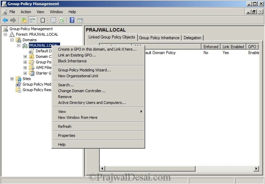Choose Create a GPO in this domain, and Link it here
This screenshot has width=265, height=184.
click(98, 49)
